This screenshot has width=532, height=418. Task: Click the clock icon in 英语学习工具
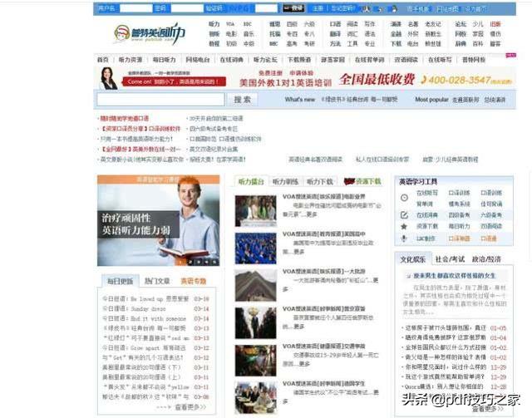404,198
